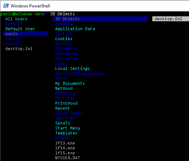Select the Searches folder

click(65, 118)
